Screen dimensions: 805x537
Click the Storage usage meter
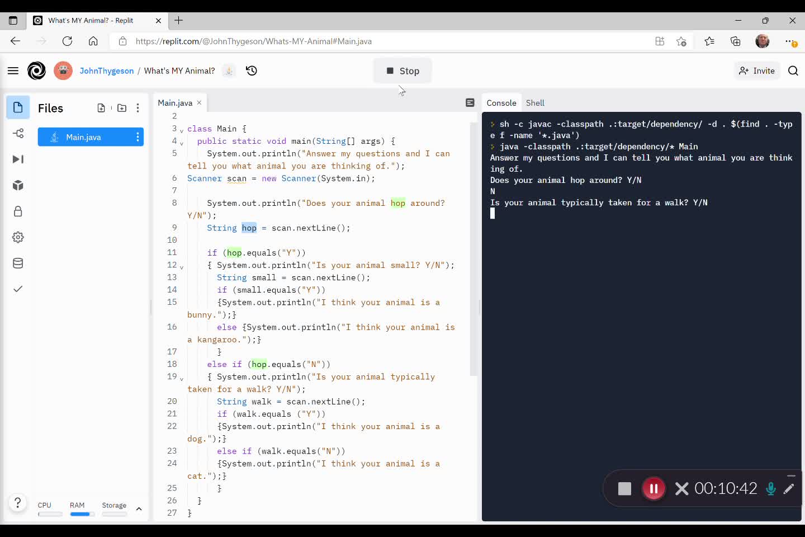click(x=115, y=509)
